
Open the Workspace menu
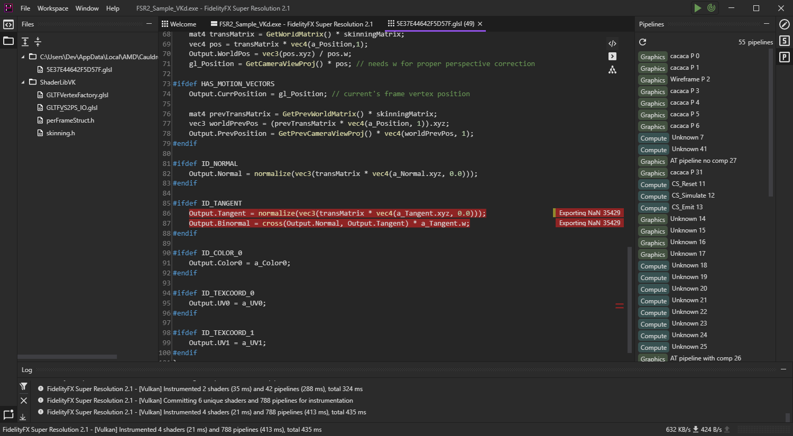52,8
